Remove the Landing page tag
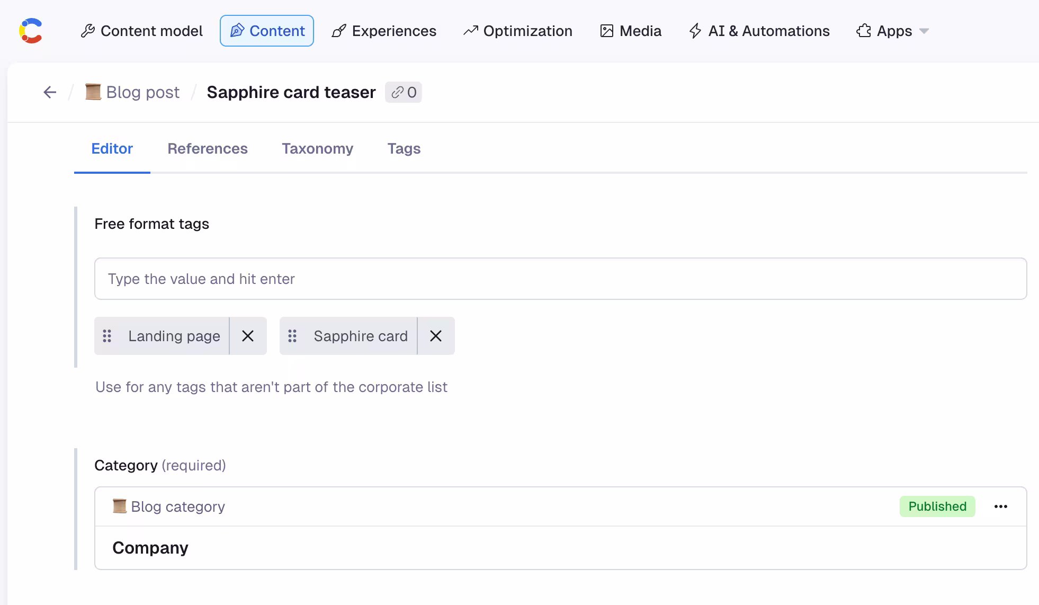 (248, 336)
